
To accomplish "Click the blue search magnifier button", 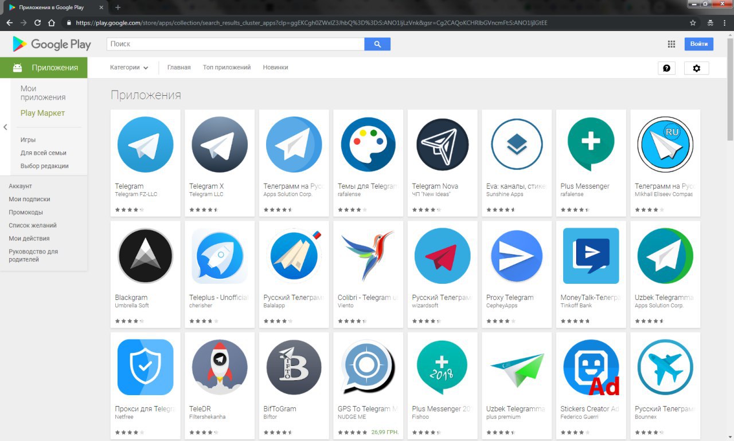I will [377, 44].
